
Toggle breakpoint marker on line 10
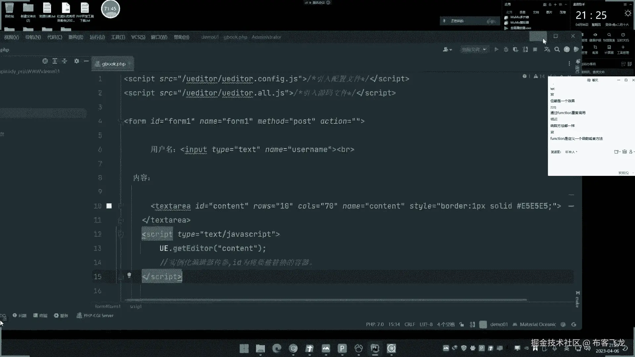click(x=109, y=206)
